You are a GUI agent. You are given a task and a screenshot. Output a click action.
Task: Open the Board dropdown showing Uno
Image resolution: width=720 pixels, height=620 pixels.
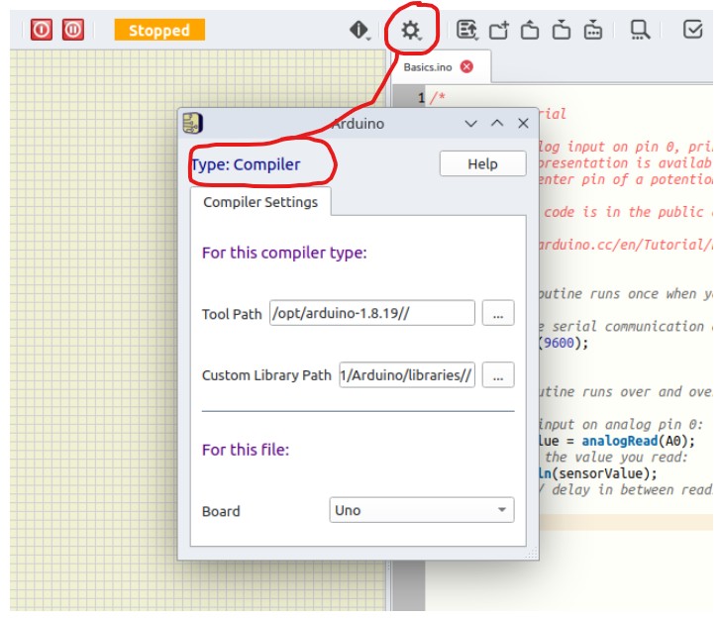click(422, 511)
